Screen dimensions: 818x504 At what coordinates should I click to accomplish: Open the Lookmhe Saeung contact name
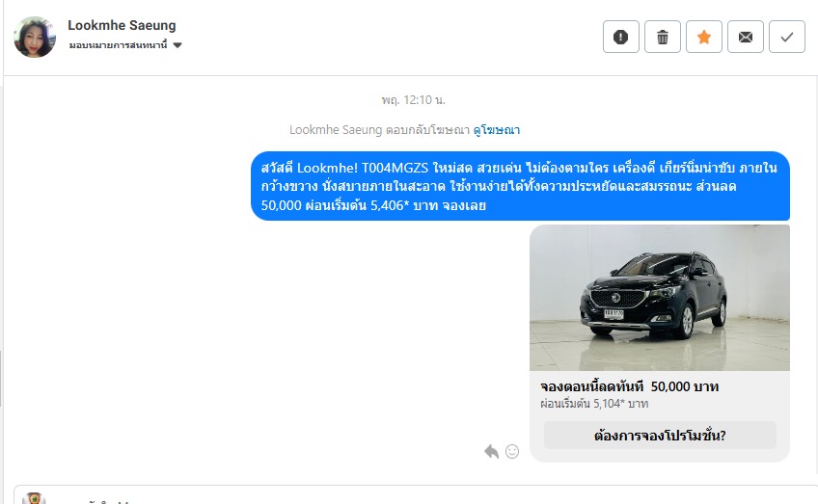tap(122, 25)
